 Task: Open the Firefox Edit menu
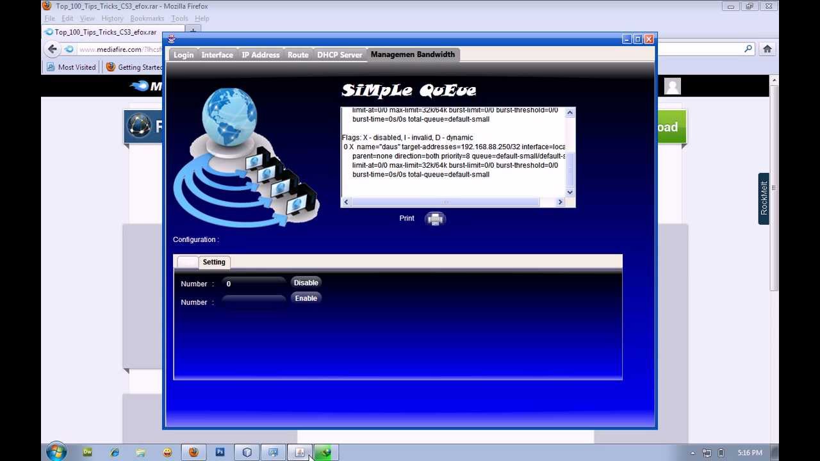(x=67, y=19)
